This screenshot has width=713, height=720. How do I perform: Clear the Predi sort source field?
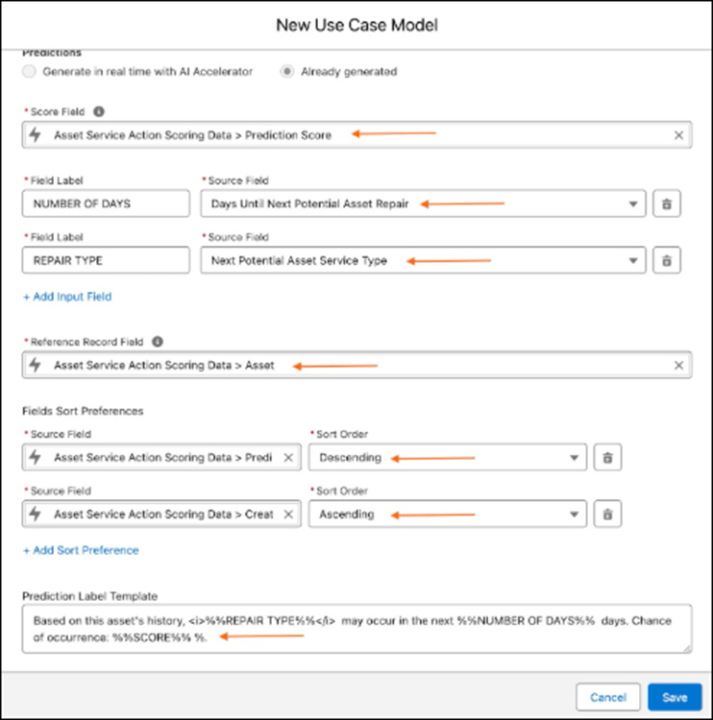click(x=288, y=457)
